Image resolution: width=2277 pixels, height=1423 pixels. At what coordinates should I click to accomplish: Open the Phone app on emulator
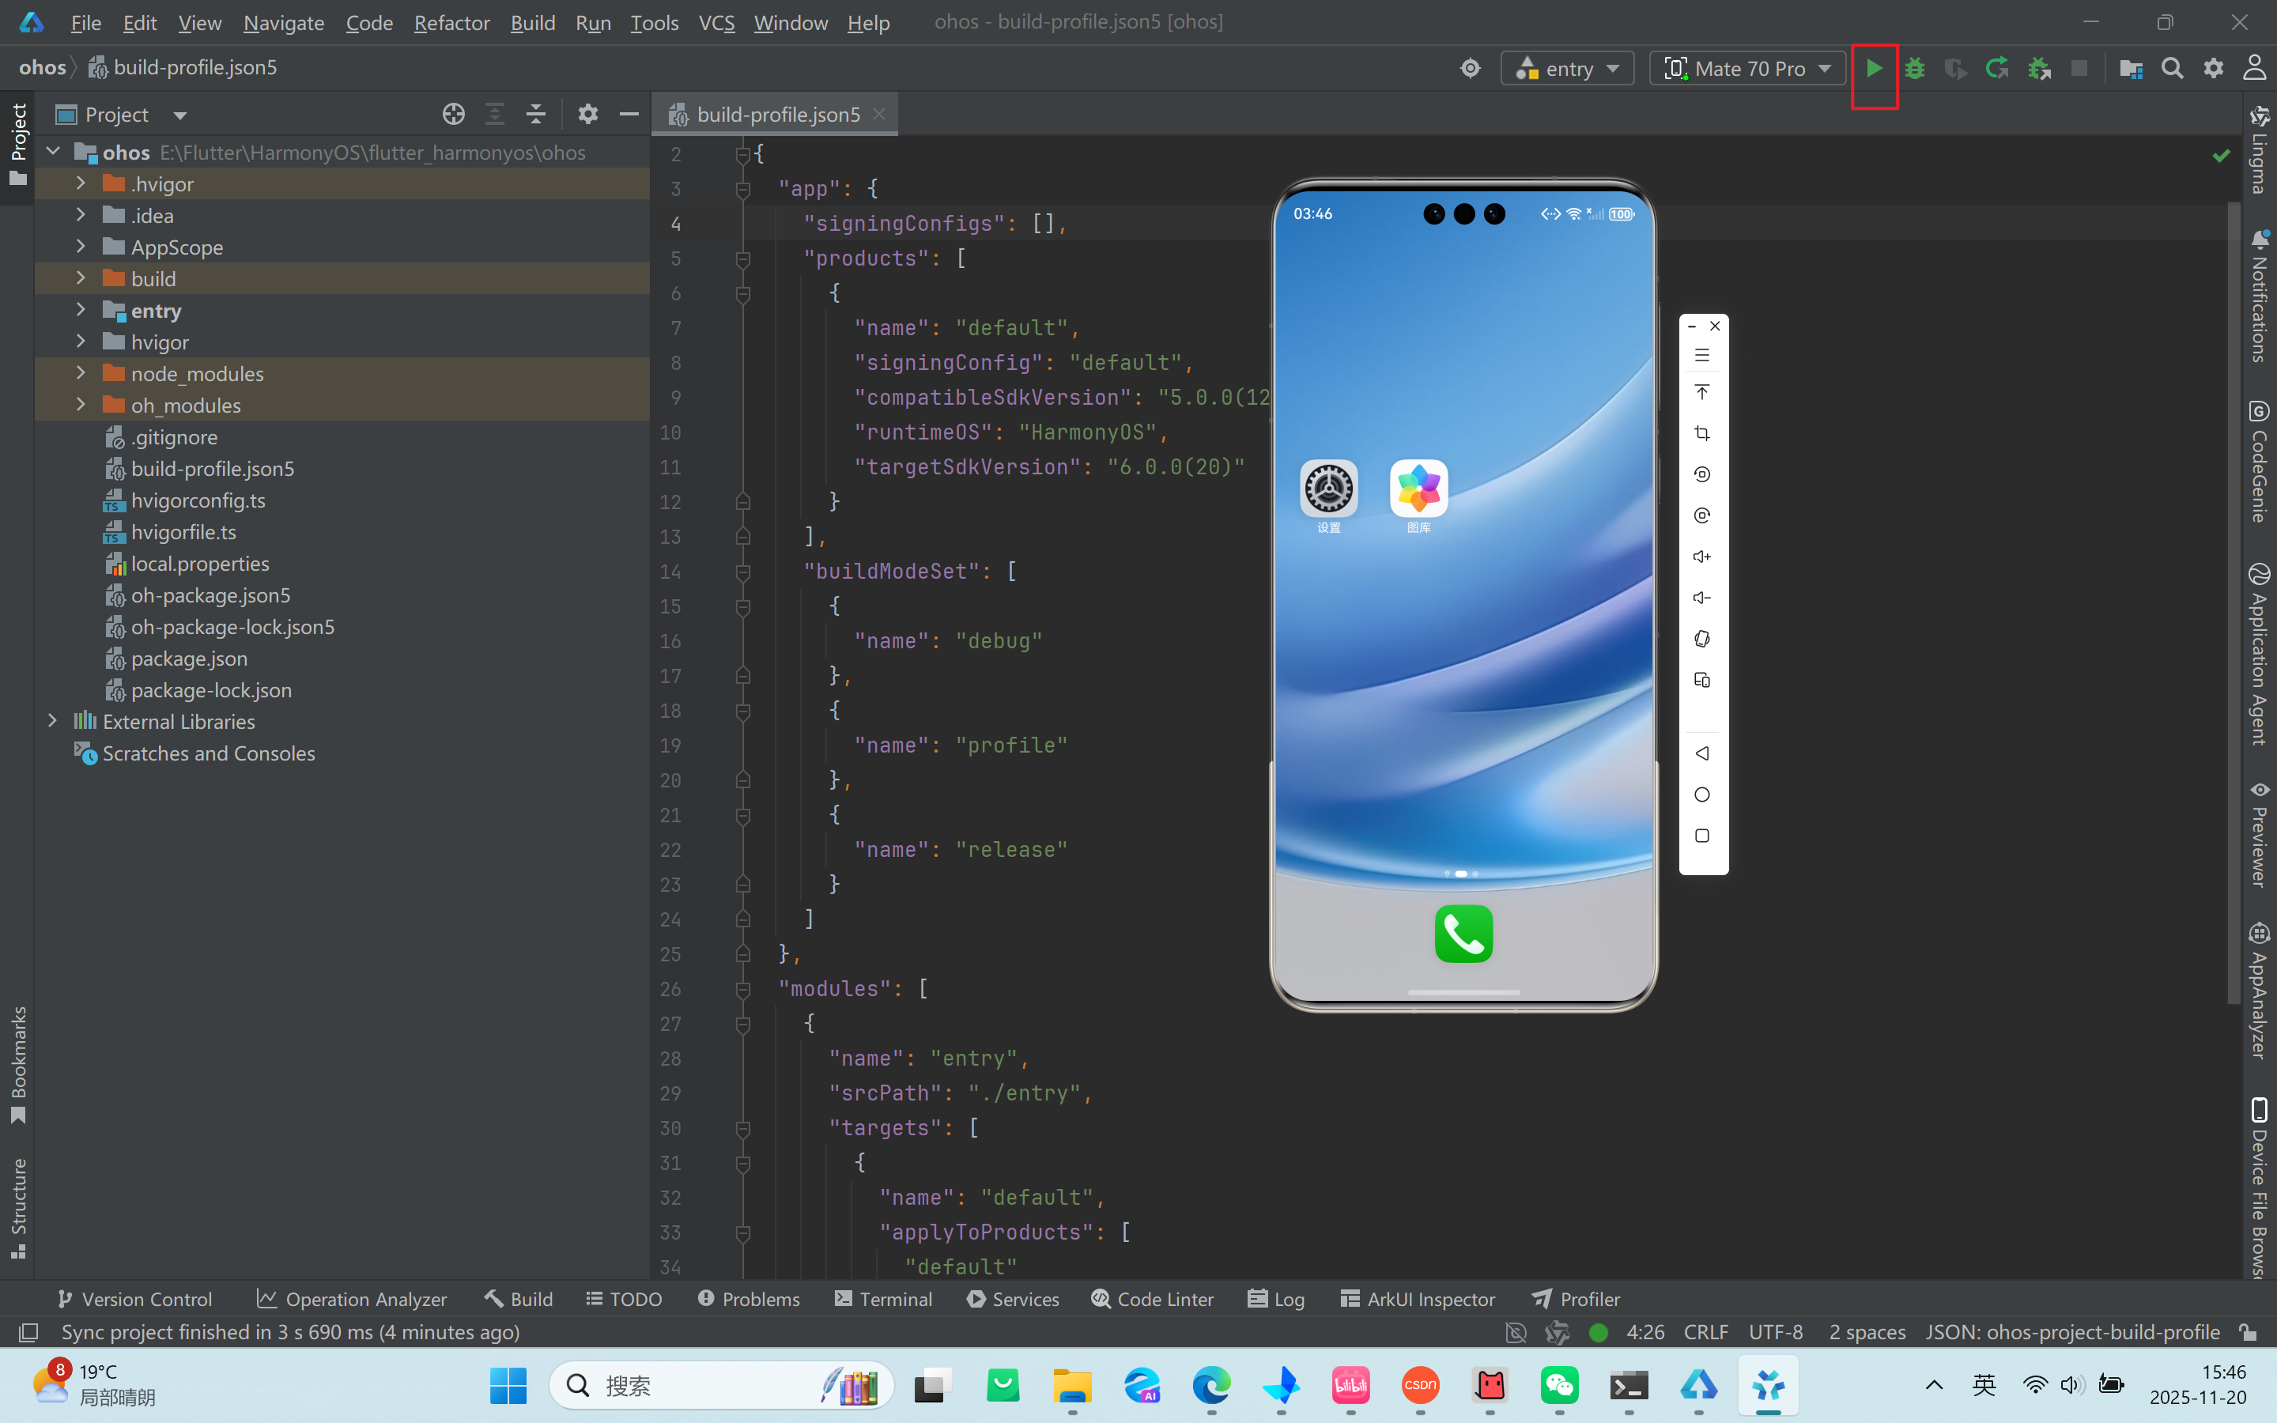1463,934
